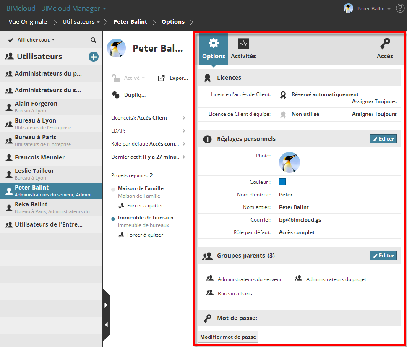The width and height of the screenshot is (407, 347).
Task: Switch to the Activités tab
Action: pyautogui.click(x=243, y=49)
